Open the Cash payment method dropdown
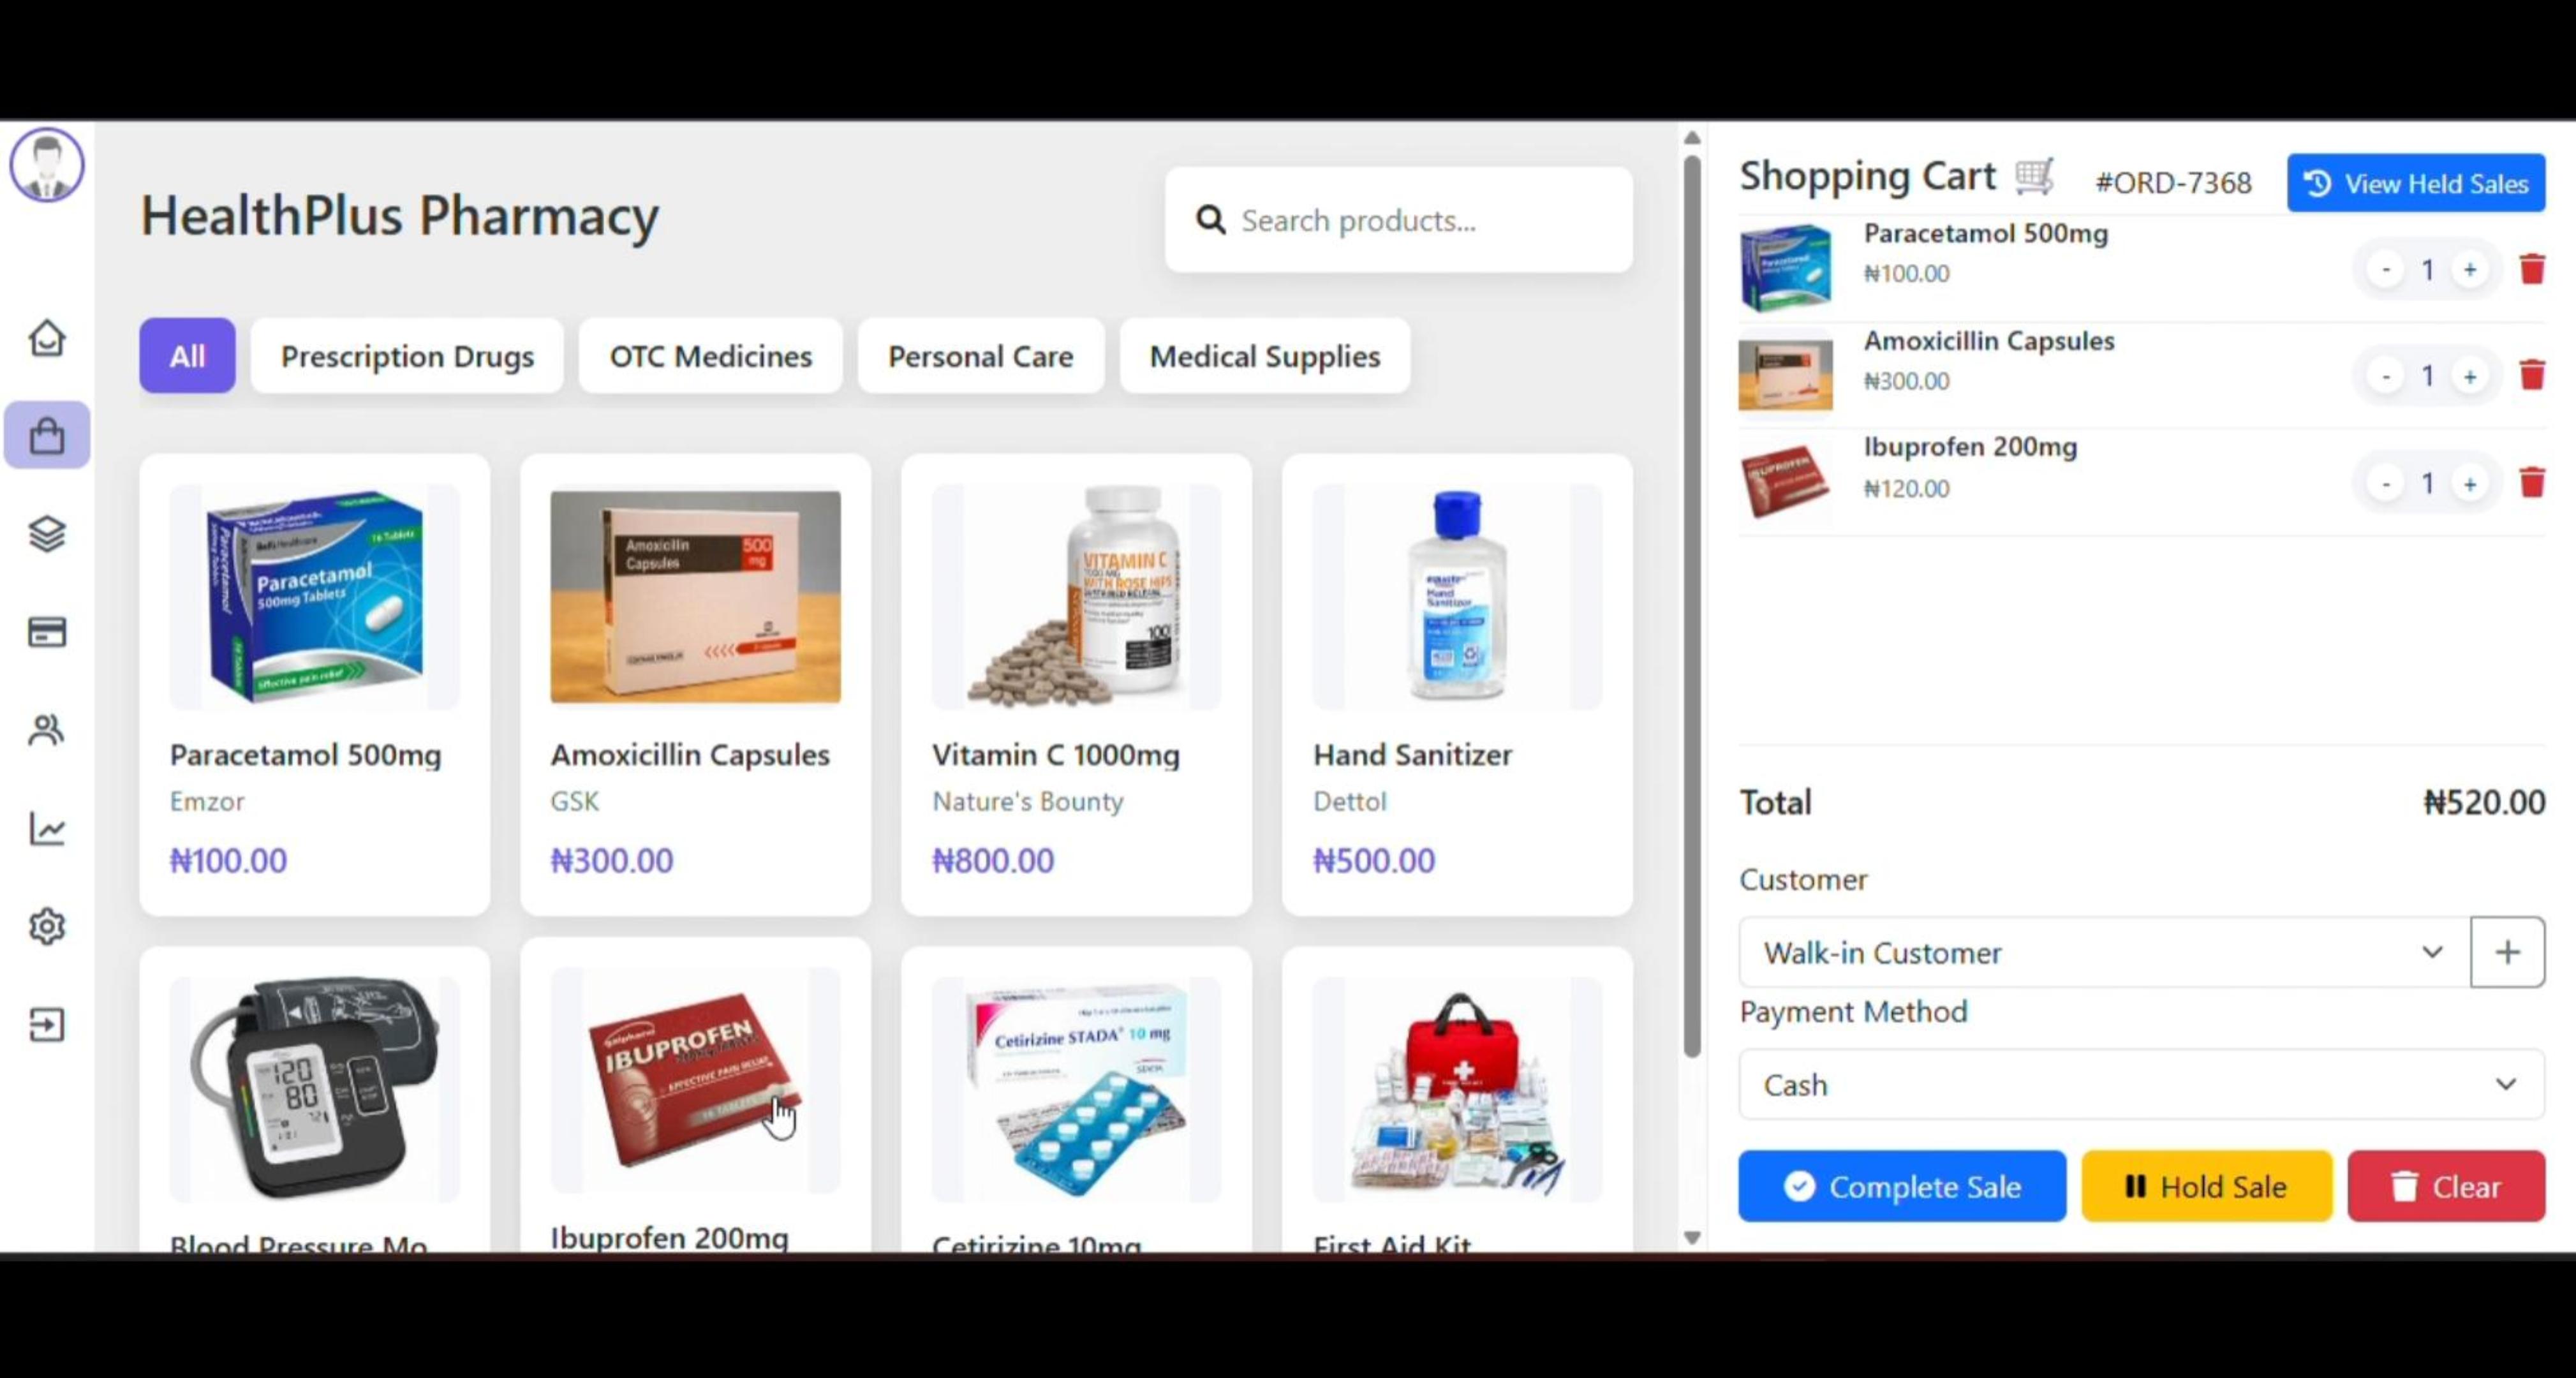Screen dimensions: 2576x1378 point(2142,1084)
